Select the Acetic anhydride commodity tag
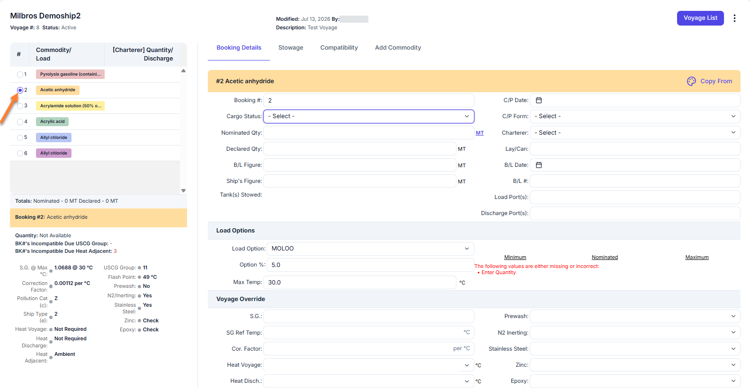 [x=58, y=90]
